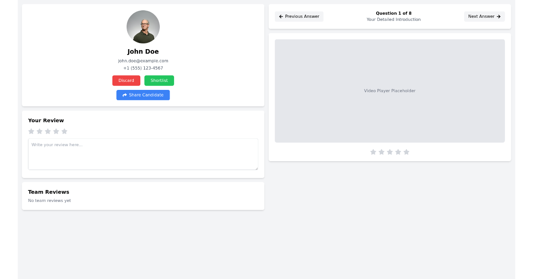Click the candidate's phone number
This screenshot has height=279, width=533.
click(143, 68)
